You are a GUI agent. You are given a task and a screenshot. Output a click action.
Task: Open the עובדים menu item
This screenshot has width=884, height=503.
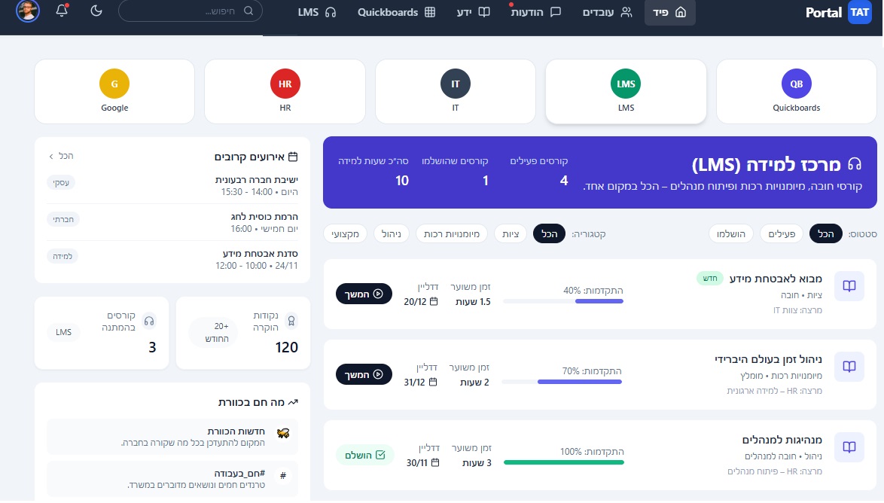click(608, 12)
